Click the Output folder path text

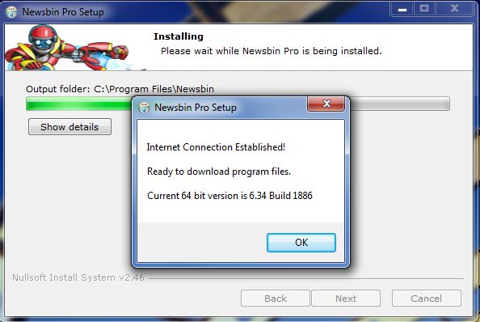tap(120, 89)
